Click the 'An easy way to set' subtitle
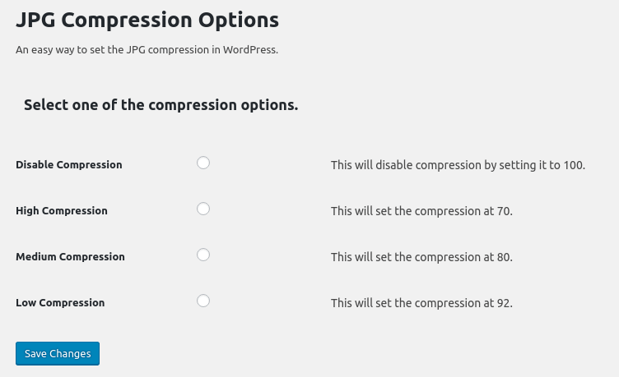 [x=147, y=50]
